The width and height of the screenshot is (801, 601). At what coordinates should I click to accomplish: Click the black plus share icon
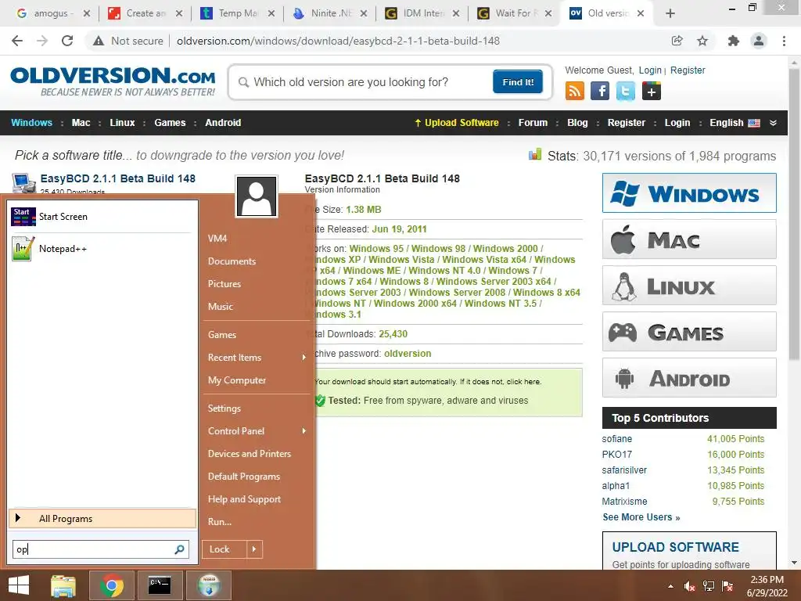click(x=652, y=92)
